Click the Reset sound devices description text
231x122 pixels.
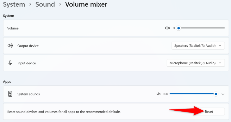pyautogui.click(x=64, y=112)
